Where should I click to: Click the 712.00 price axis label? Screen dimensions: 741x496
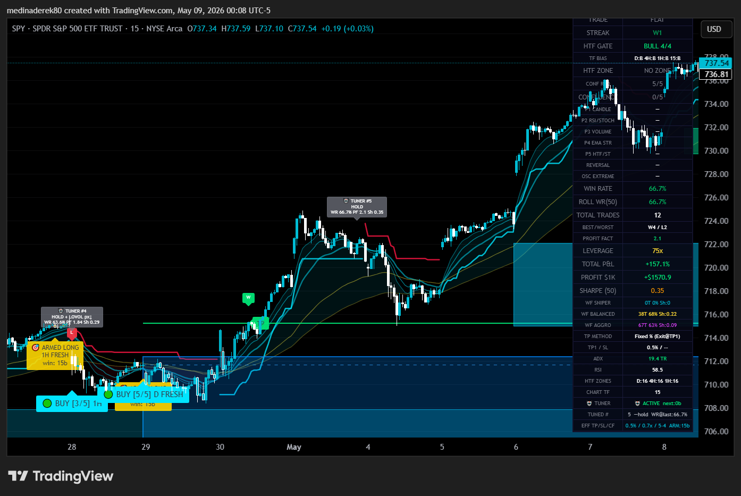pos(716,362)
